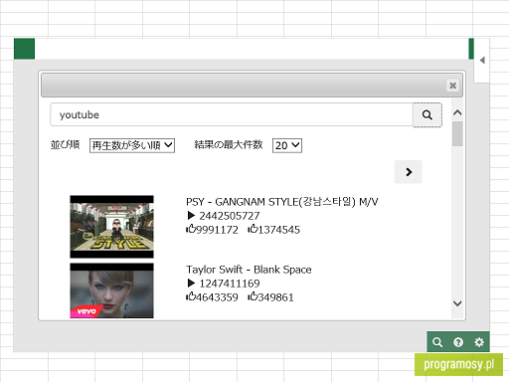
Task: Click the youtube search text field
Action: click(232, 114)
